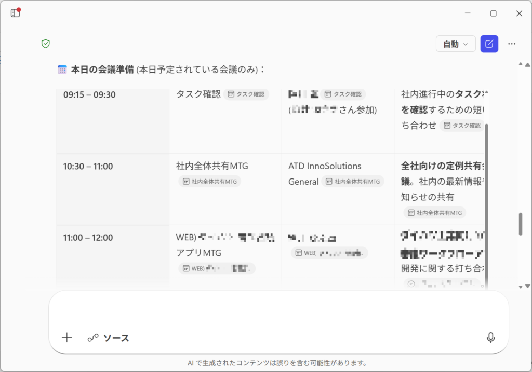Viewport: 532px width, 372px height.
Task: Click the plus attachment icon
Action: coord(67,338)
